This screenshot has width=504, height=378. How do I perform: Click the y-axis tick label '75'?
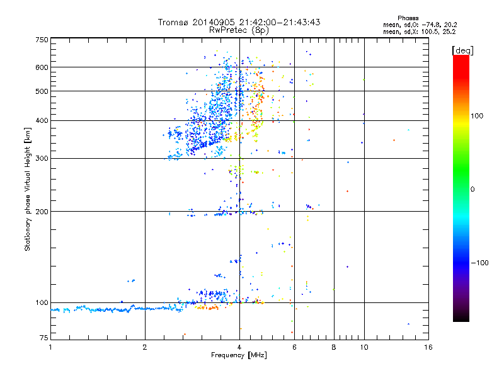click(x=44, y=338)
